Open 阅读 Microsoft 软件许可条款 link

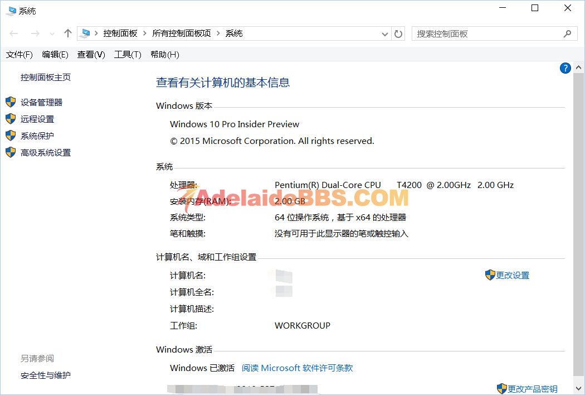coord(297,368)
